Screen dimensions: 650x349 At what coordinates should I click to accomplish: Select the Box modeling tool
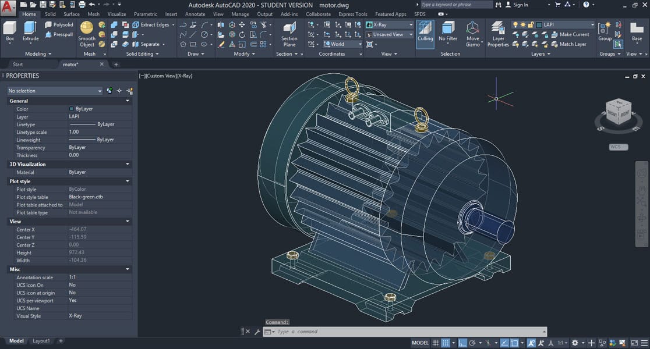tap(9, 32)
